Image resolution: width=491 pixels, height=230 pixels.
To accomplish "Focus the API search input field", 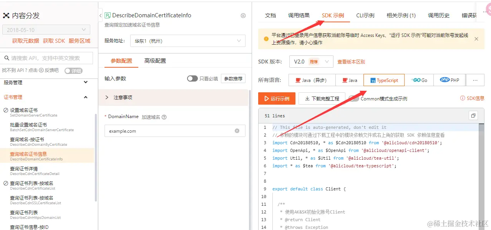I will pos(46,58).
